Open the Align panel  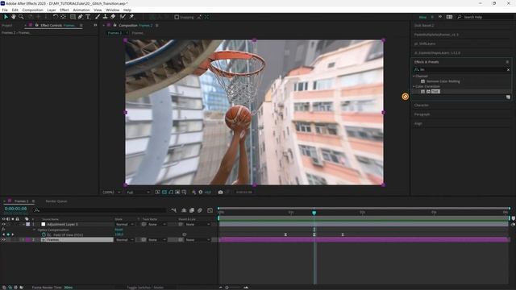418,123
